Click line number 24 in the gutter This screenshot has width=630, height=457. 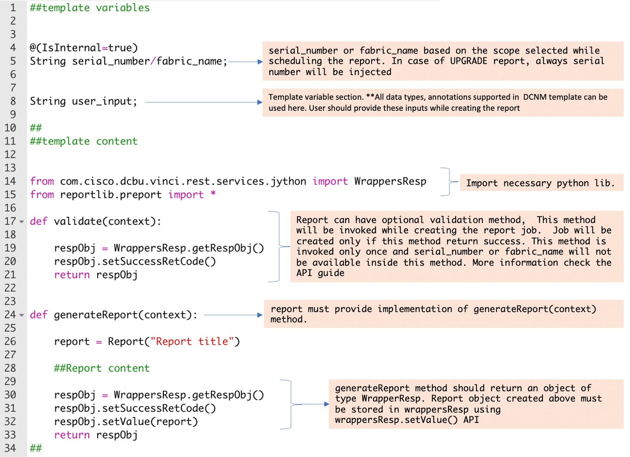pos(10,315)
